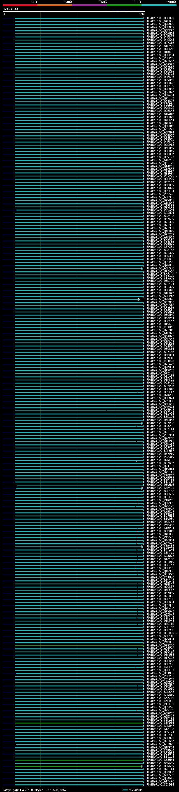The height and width of the screenshot is (792, 179).
Task: Select label UniRef100_Q8LID9
Action: click(x=161, y=281)
